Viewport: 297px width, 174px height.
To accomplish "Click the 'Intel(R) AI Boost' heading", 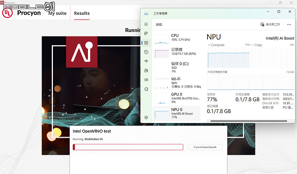I will coord(280,38).
